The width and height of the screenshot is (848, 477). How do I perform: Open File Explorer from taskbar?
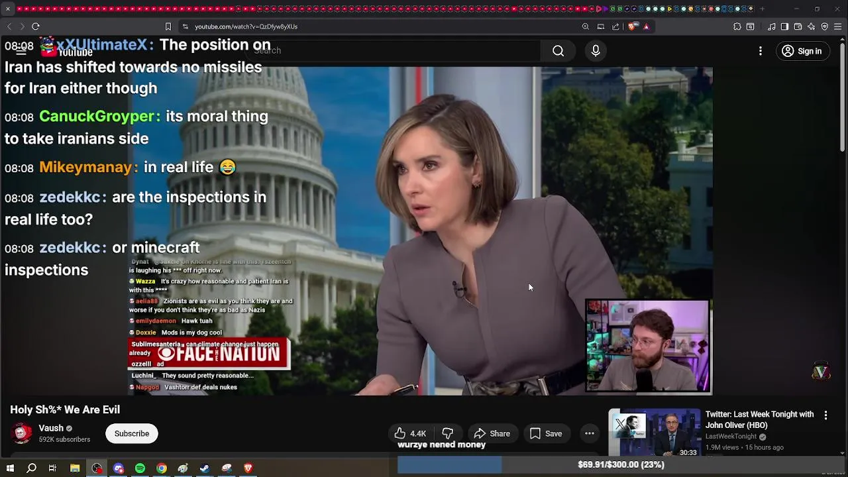[75, 468]
